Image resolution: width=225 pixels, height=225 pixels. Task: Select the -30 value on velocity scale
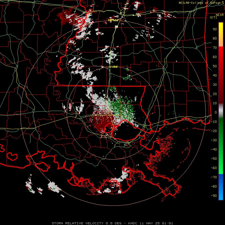coord(214,140)
